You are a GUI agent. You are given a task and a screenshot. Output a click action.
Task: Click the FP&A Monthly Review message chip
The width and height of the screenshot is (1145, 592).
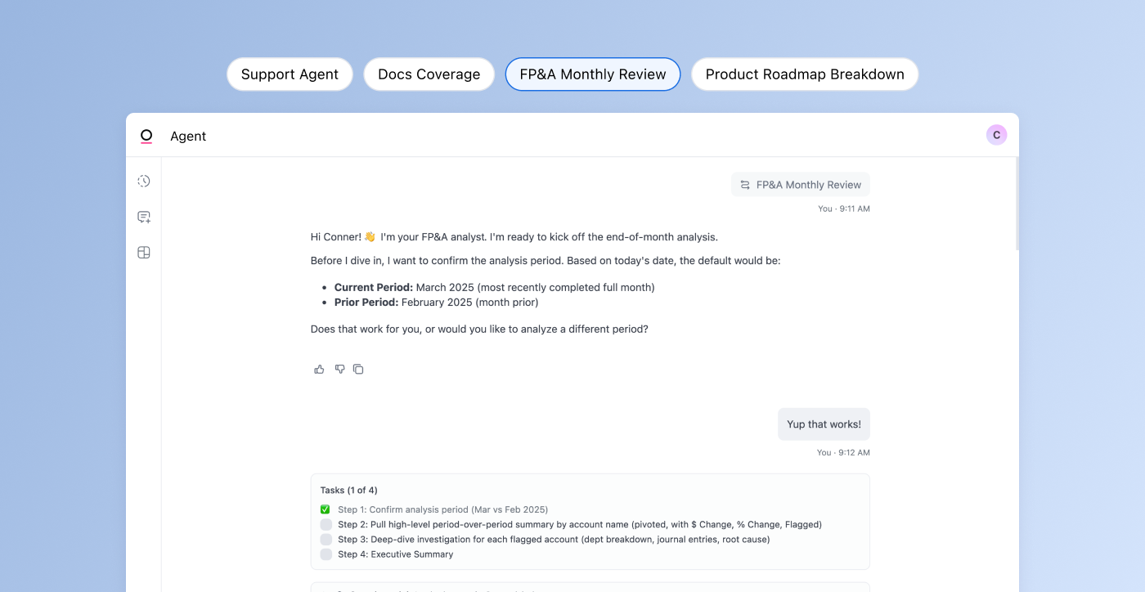point(801,185)
